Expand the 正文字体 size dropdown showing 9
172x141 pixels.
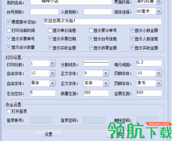point(106,73)
